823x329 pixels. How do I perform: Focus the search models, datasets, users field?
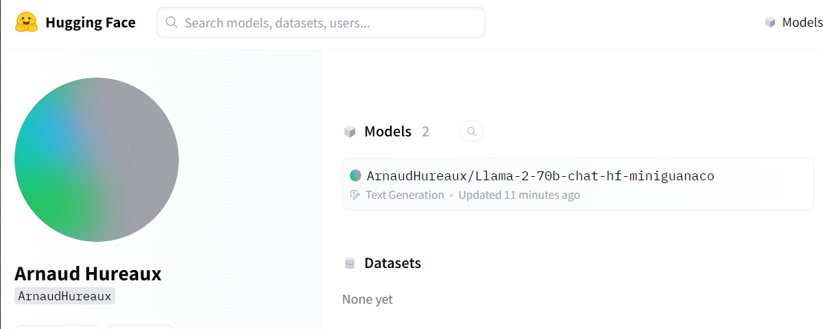329,23
